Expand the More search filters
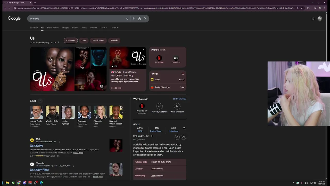Image resolution: width=330 pixels, height=186 pixels. (104, 28)
